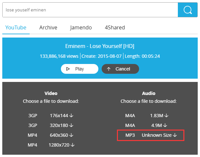Download arrow next to 320x180 3GP
Image resolution: width=200 pixels, height=157 pixels.
[71, 125]
